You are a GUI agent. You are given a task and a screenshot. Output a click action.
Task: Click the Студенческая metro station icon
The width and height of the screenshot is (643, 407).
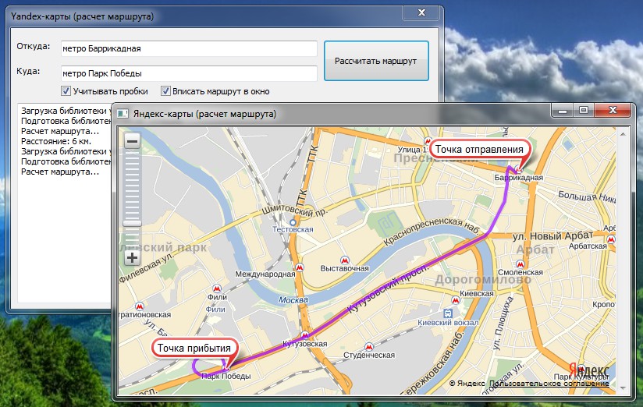click(369, 347)
